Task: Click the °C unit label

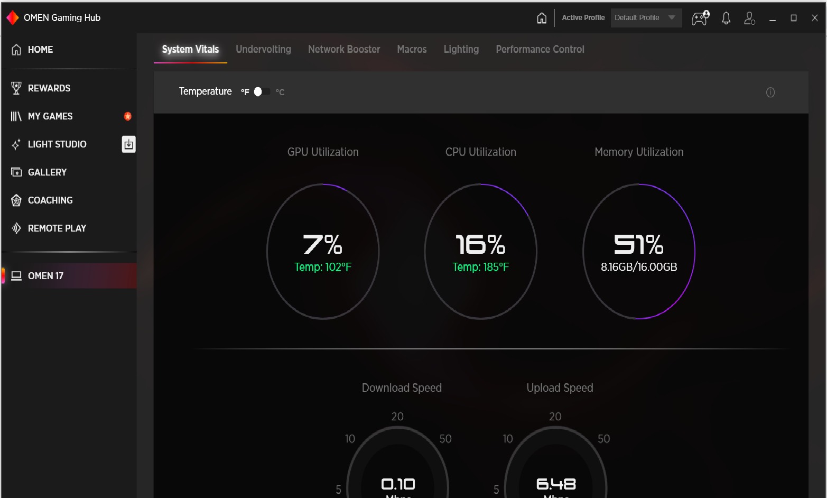Action: coord(280,92)
